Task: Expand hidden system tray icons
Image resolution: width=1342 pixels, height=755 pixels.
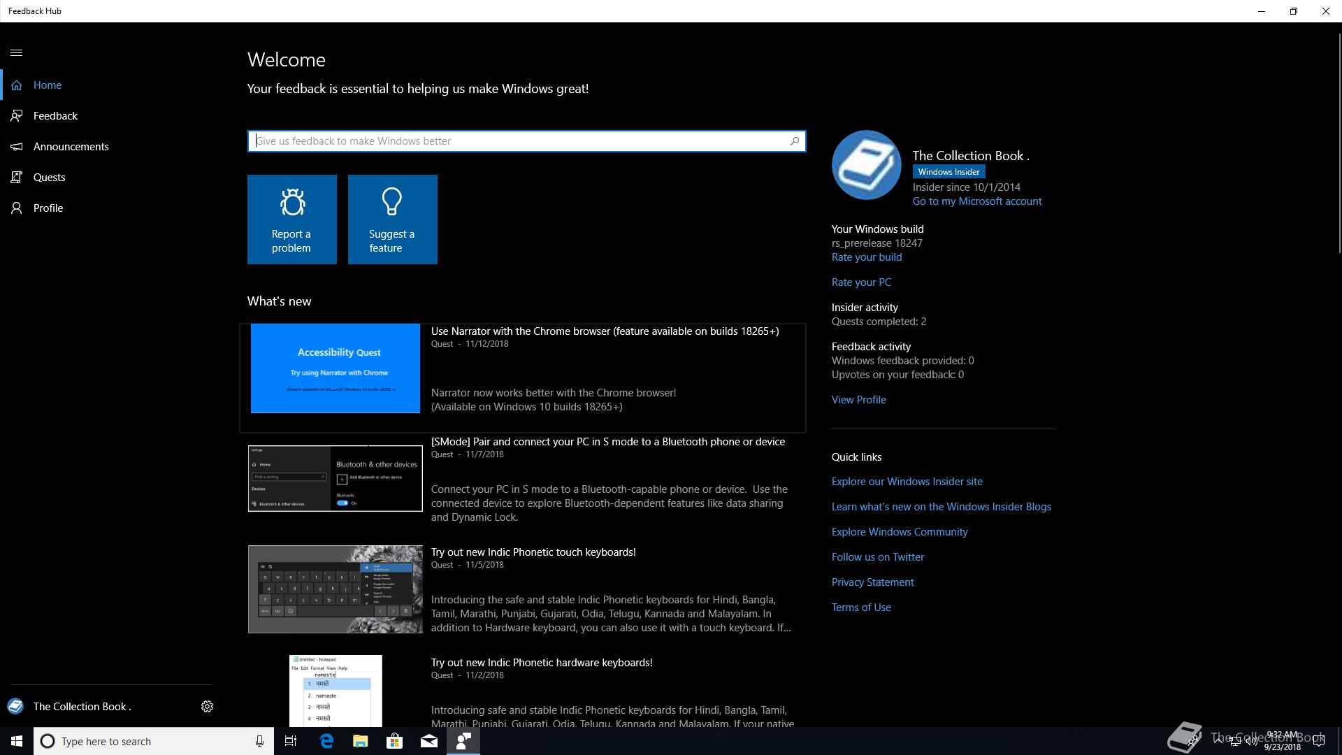Action: pyautogui.click(x=1218, y=741)
